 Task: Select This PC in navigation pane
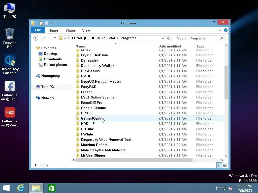click(x=51, y=87)
